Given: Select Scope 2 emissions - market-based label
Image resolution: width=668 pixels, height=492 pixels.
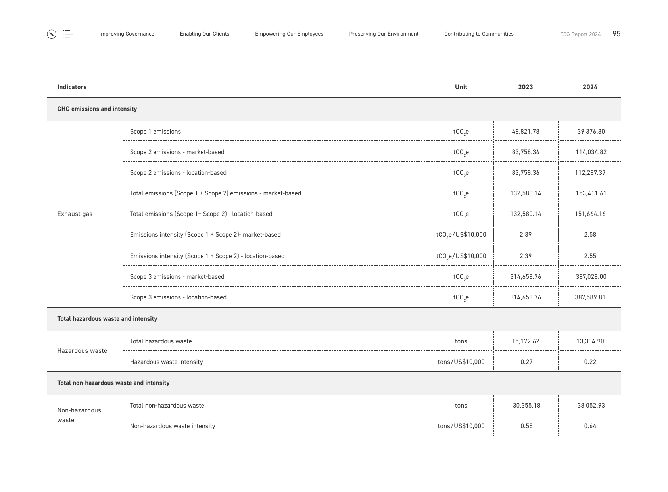Looking at the screenshot, I should coord(177,152).
